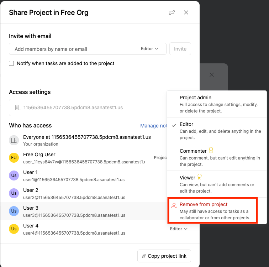Click the link icon in Copy project link

(144, 256)
